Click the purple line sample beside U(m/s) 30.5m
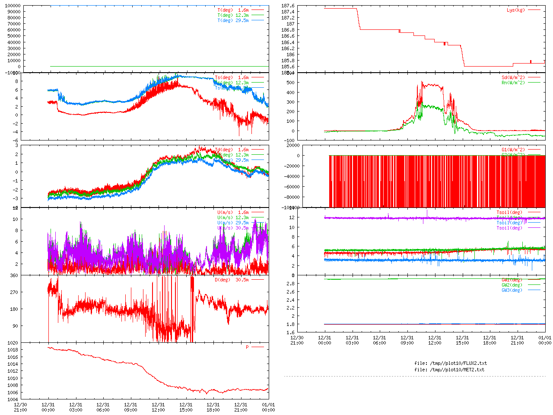The width and height of the screenshot is (553, 415). pyautogui.click(x=257, y=228)
